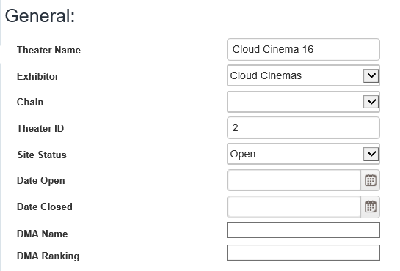Expand the Site Status dropdown arrow

371,154
